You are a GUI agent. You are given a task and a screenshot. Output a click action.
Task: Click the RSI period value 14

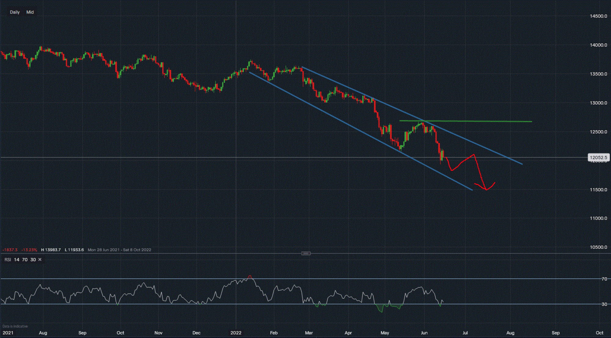(16, 259)
